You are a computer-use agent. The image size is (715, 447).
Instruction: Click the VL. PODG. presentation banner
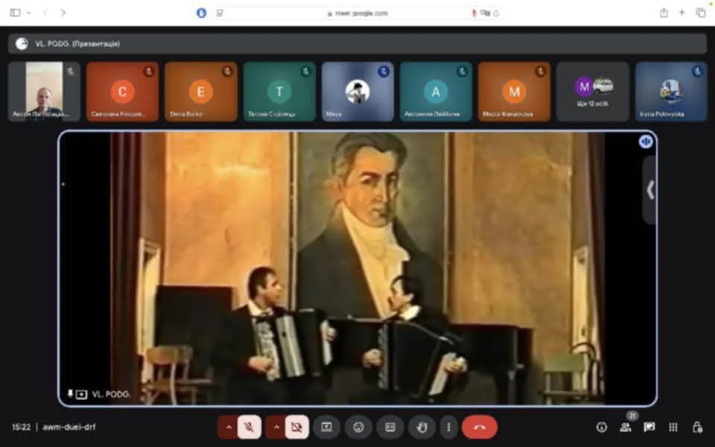click(357, 44)
